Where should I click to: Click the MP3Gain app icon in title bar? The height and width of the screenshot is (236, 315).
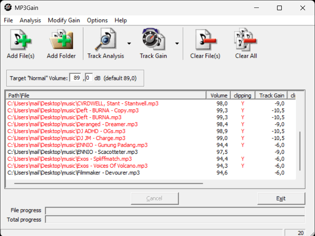click(x=8, y=8)
